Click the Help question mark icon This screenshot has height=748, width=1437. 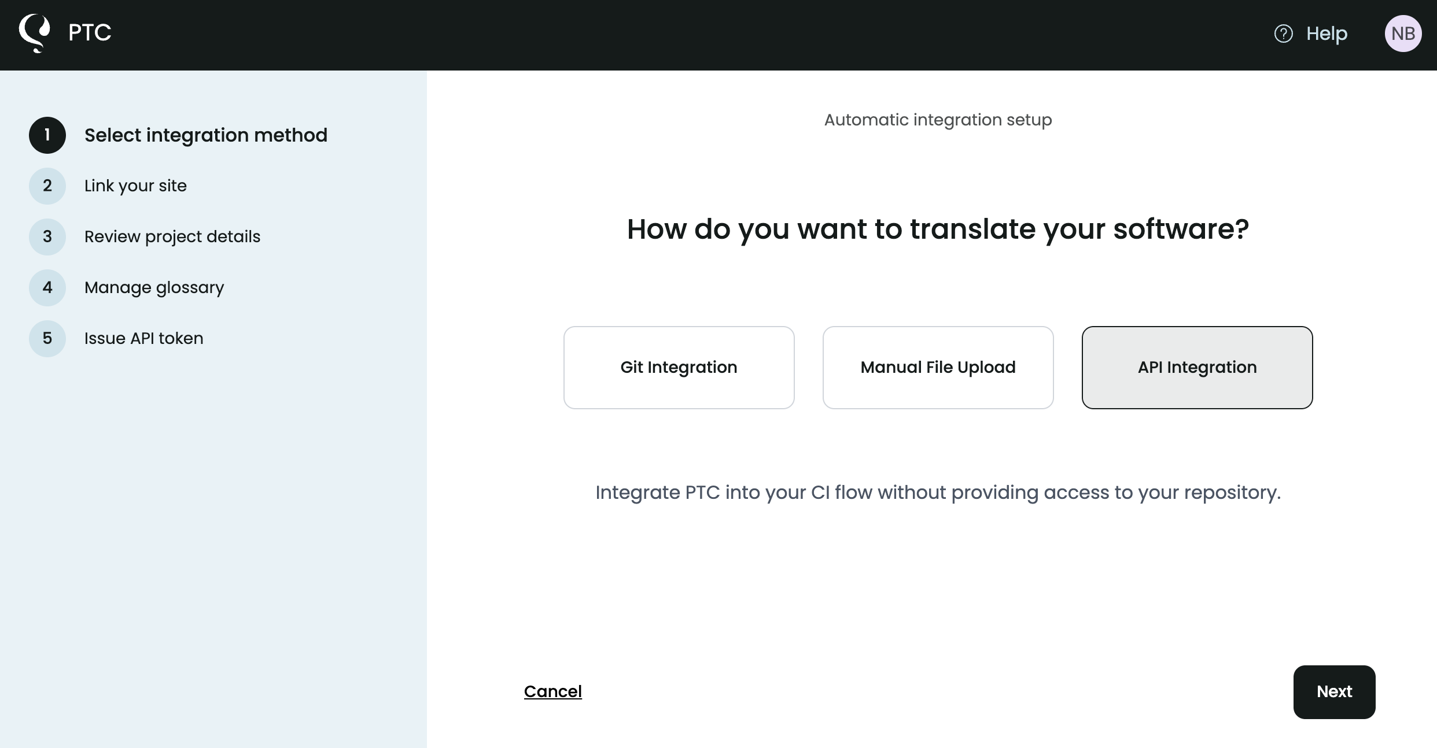(x=1283, y=34)
